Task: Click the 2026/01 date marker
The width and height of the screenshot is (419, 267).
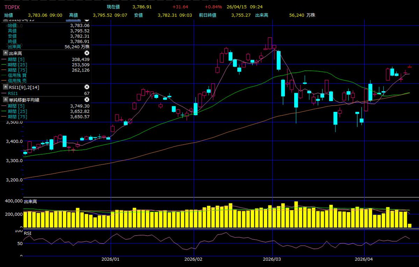Action: [x=110, y=259]
